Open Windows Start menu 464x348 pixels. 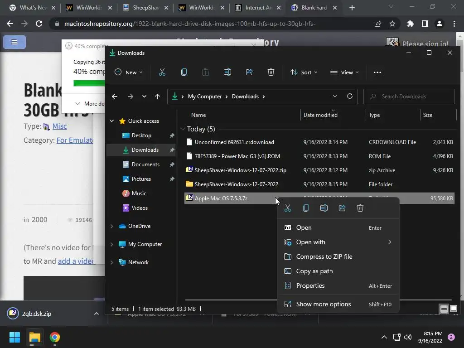(x=14, y=337)
